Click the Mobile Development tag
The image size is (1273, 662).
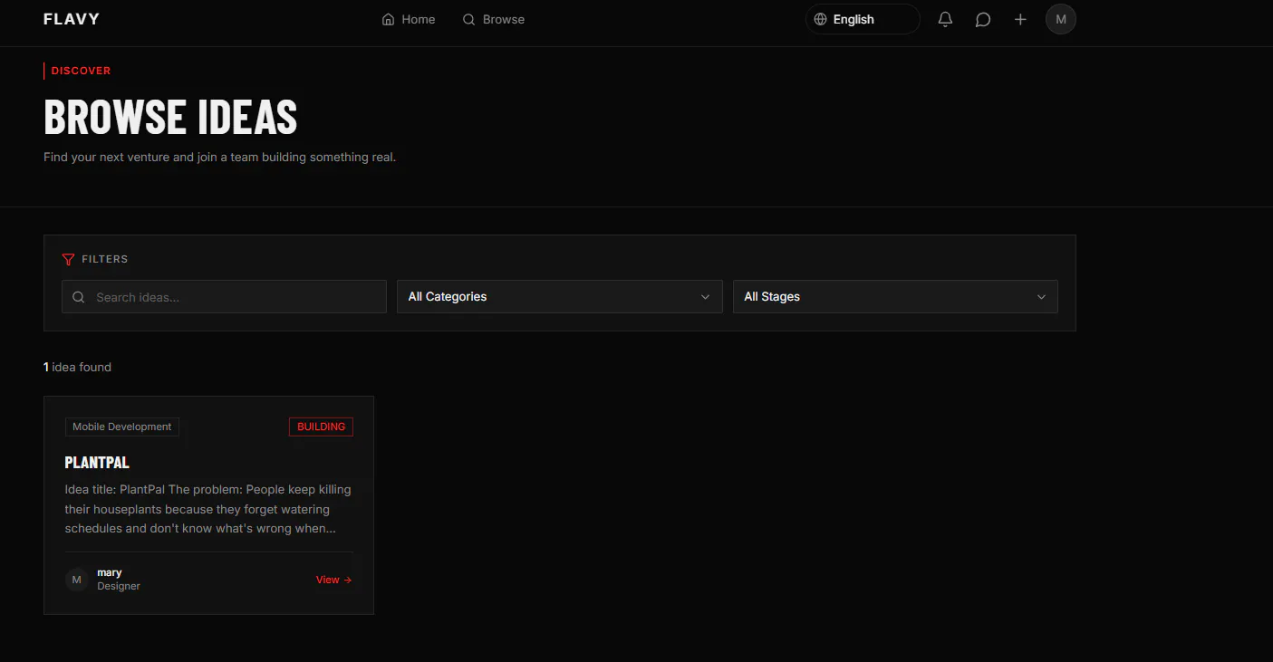pyautogui.click(x=122, y=427)
